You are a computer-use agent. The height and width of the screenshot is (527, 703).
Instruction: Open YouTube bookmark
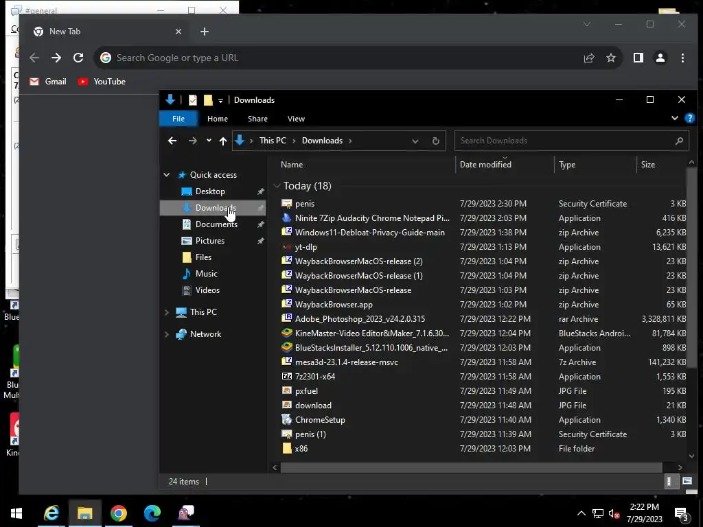pyautogui.click(x=102, y=82)
